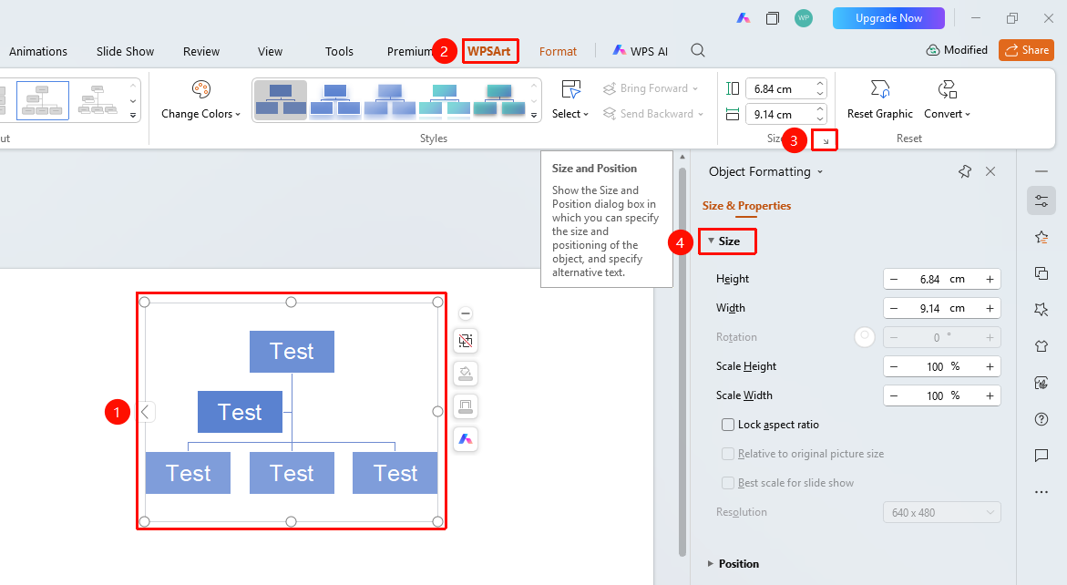Select the highlighted hierarchy layout thumbnail
This screenshot has width=1067, height=585.
(42, 100)
